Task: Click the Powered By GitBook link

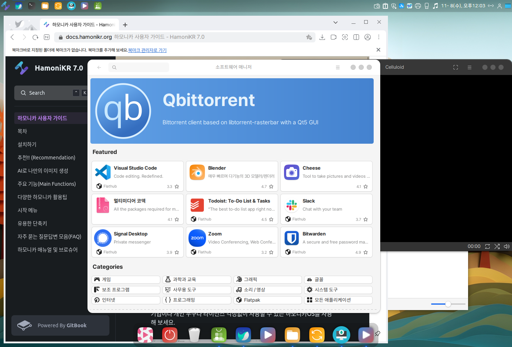Action: pos(60,325)
